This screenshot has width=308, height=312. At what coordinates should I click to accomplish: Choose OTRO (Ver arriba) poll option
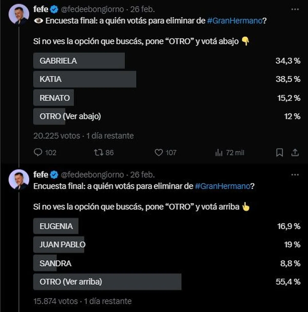click(x=107, y=281)
